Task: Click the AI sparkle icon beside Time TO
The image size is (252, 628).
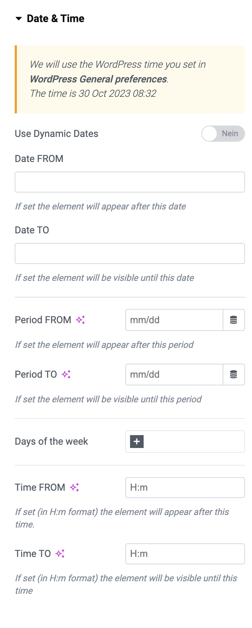Action: pos(60,554)
